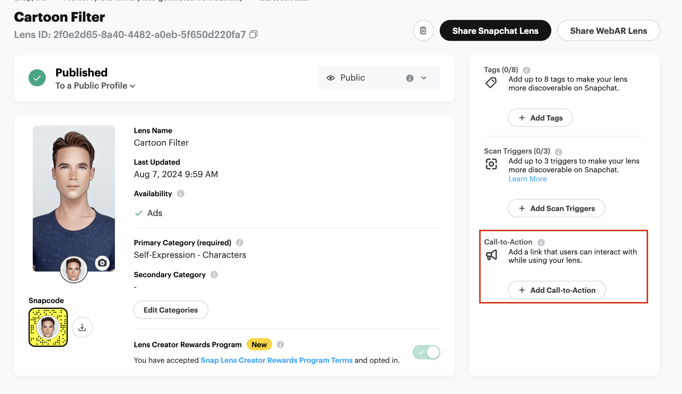The height and width of the screenshot is (394, 682).
Task: Open the Public visibility dropdown
Action: [424, 78]
